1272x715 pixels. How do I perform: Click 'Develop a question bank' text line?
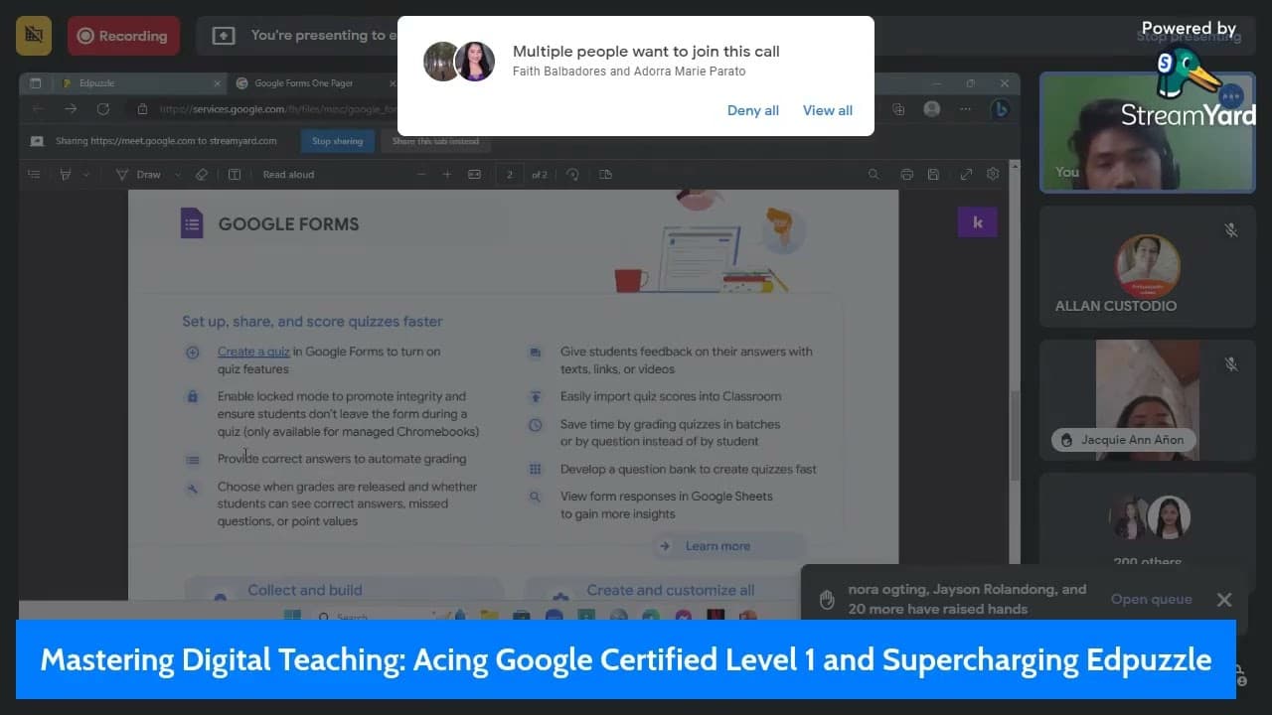(x=689, y=470)
